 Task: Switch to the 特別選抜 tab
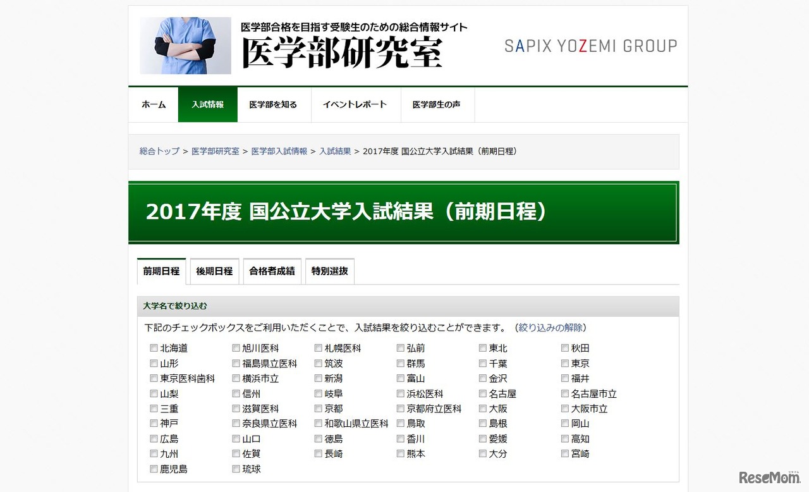tap(329, 271)
